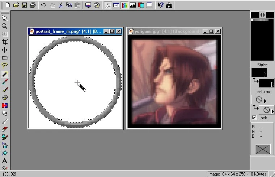
Task: Print using the printer icon
Action: pos(33,5)
